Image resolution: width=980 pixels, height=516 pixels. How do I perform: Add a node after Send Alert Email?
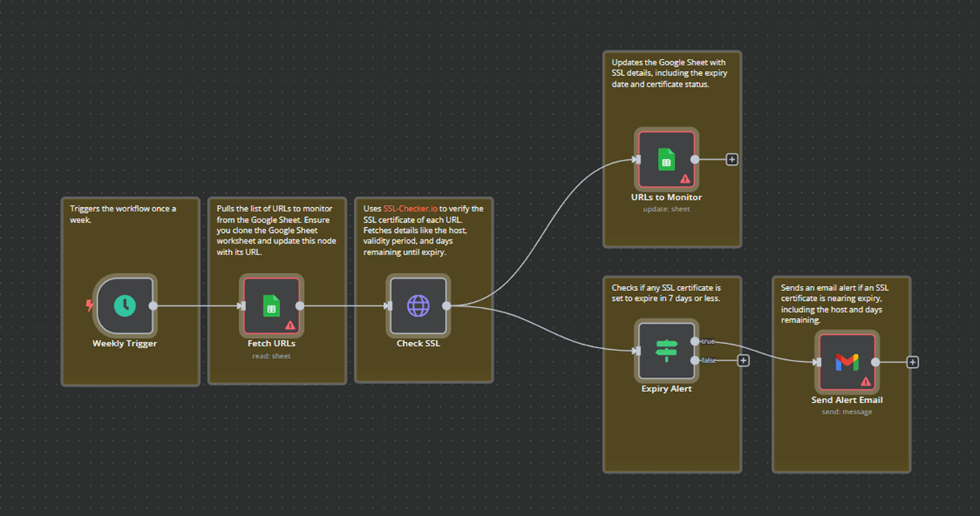912,362
